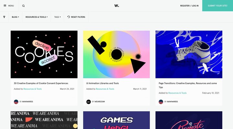Image resolution: width=233 pixels, height=129 pixels.
Task: Click the Awwwards avatar under Page Transitions article
Action: (x=161, y=102)
